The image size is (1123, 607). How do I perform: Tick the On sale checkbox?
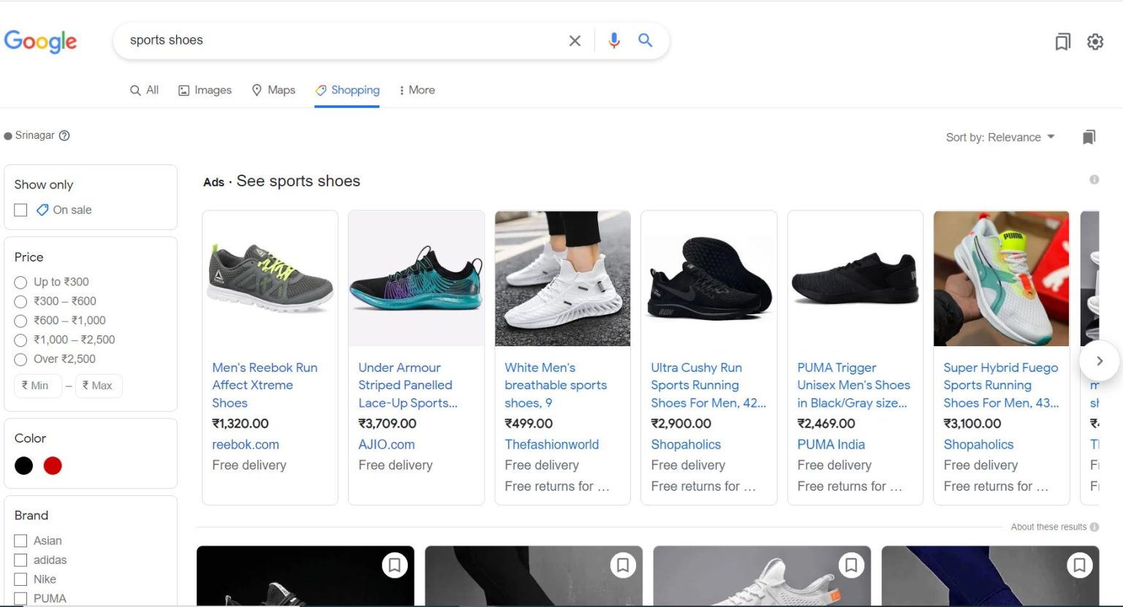pos(20,210)
